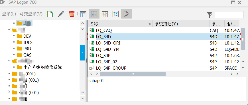
Task: Select the LQ_S4P connection entry
Action: [164, 56]
